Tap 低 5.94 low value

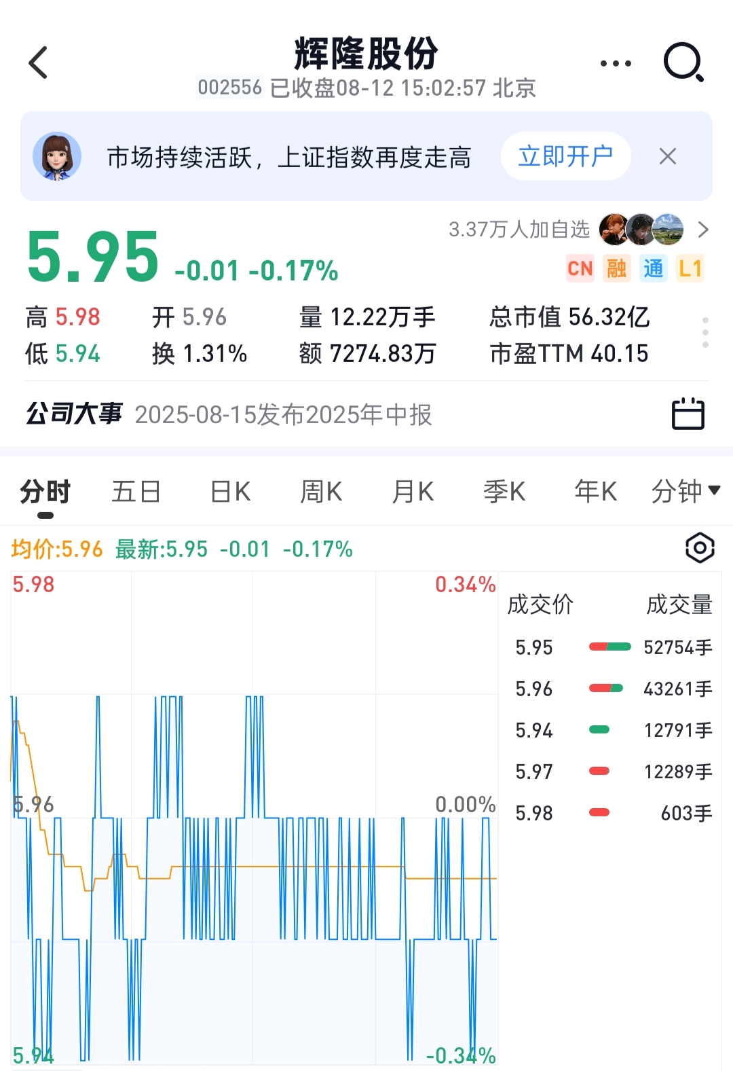62,353
